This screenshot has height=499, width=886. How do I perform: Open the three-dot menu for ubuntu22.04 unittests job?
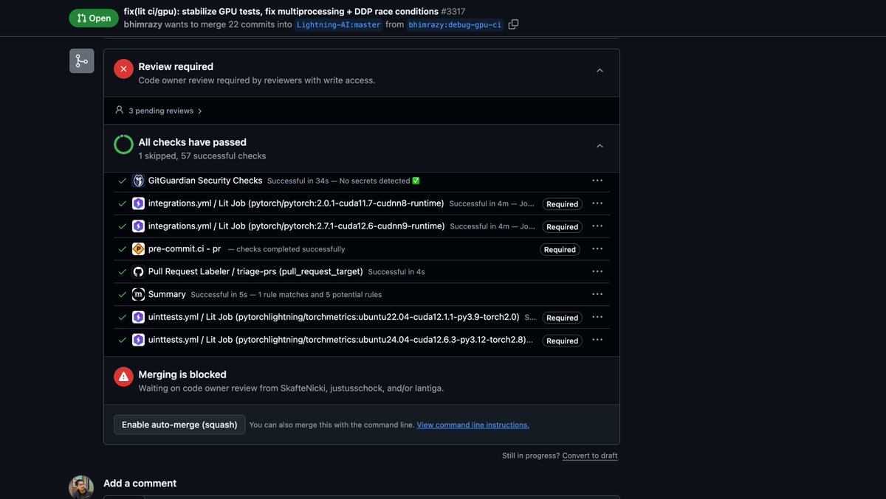coord(597,317)
